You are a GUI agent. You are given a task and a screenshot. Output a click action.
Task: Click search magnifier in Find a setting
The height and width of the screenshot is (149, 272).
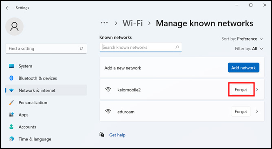81,48
